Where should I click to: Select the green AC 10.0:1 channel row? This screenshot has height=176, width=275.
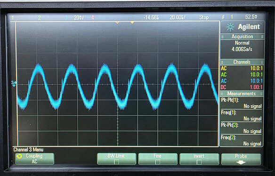tap(242, 75)
